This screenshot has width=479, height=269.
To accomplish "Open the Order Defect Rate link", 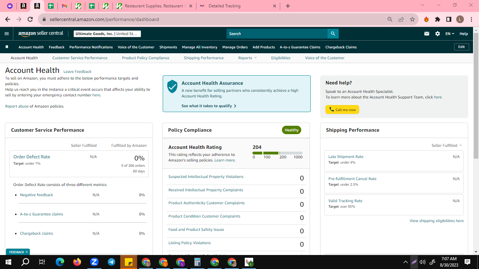I will coord(32,157).
